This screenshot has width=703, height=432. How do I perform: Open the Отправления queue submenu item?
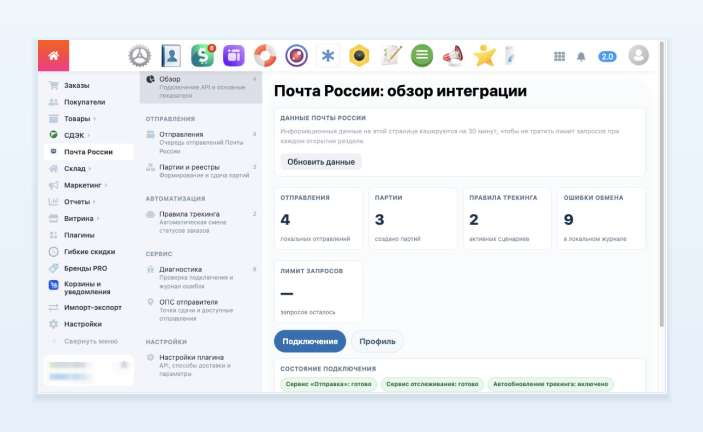(x=201, y=143)
